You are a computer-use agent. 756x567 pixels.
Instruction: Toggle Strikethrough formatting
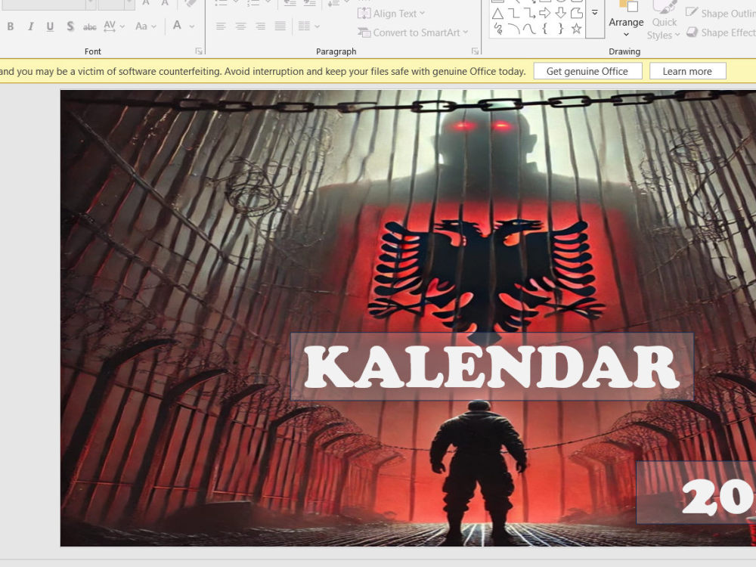[90, 26]
